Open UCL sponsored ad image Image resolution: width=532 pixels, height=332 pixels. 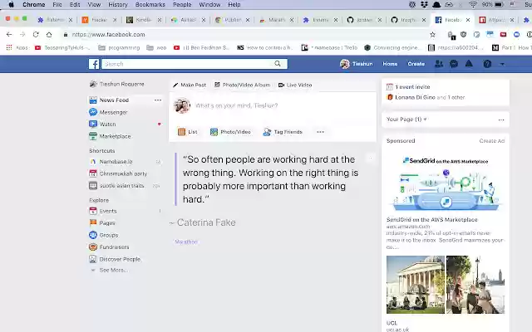pos(446,285)
